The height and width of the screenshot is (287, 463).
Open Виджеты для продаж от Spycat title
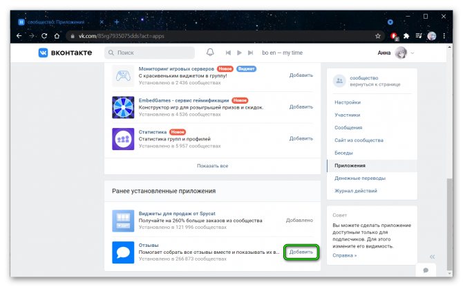coord(177,214)
